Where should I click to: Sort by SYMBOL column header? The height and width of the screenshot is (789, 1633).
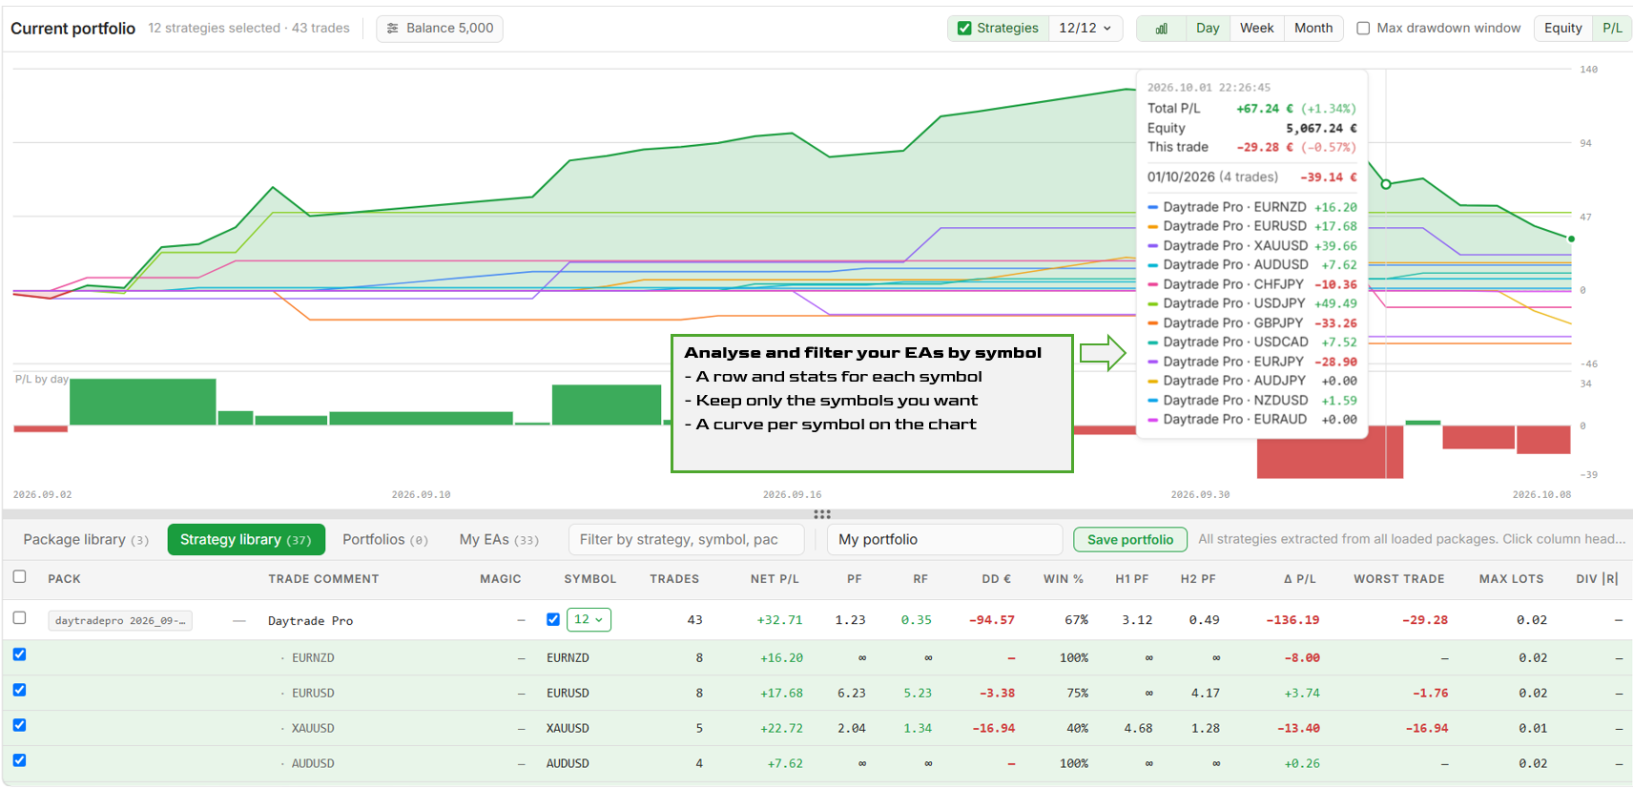590,579
